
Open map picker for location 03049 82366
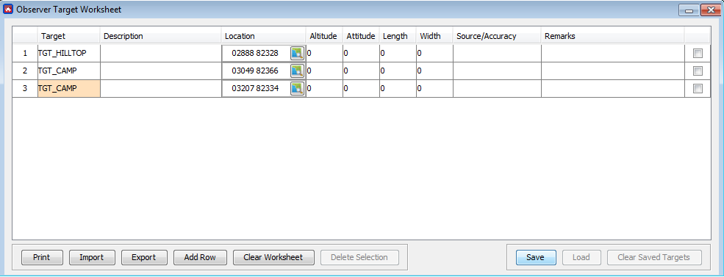click(298, 71)
